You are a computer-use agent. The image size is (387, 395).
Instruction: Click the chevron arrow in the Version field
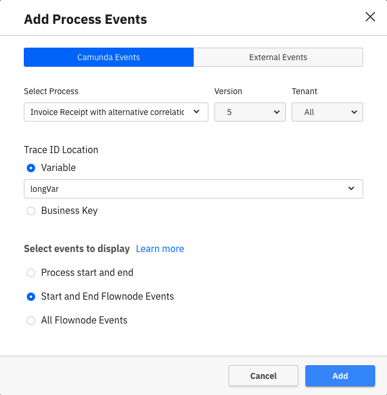click(276, 112)
